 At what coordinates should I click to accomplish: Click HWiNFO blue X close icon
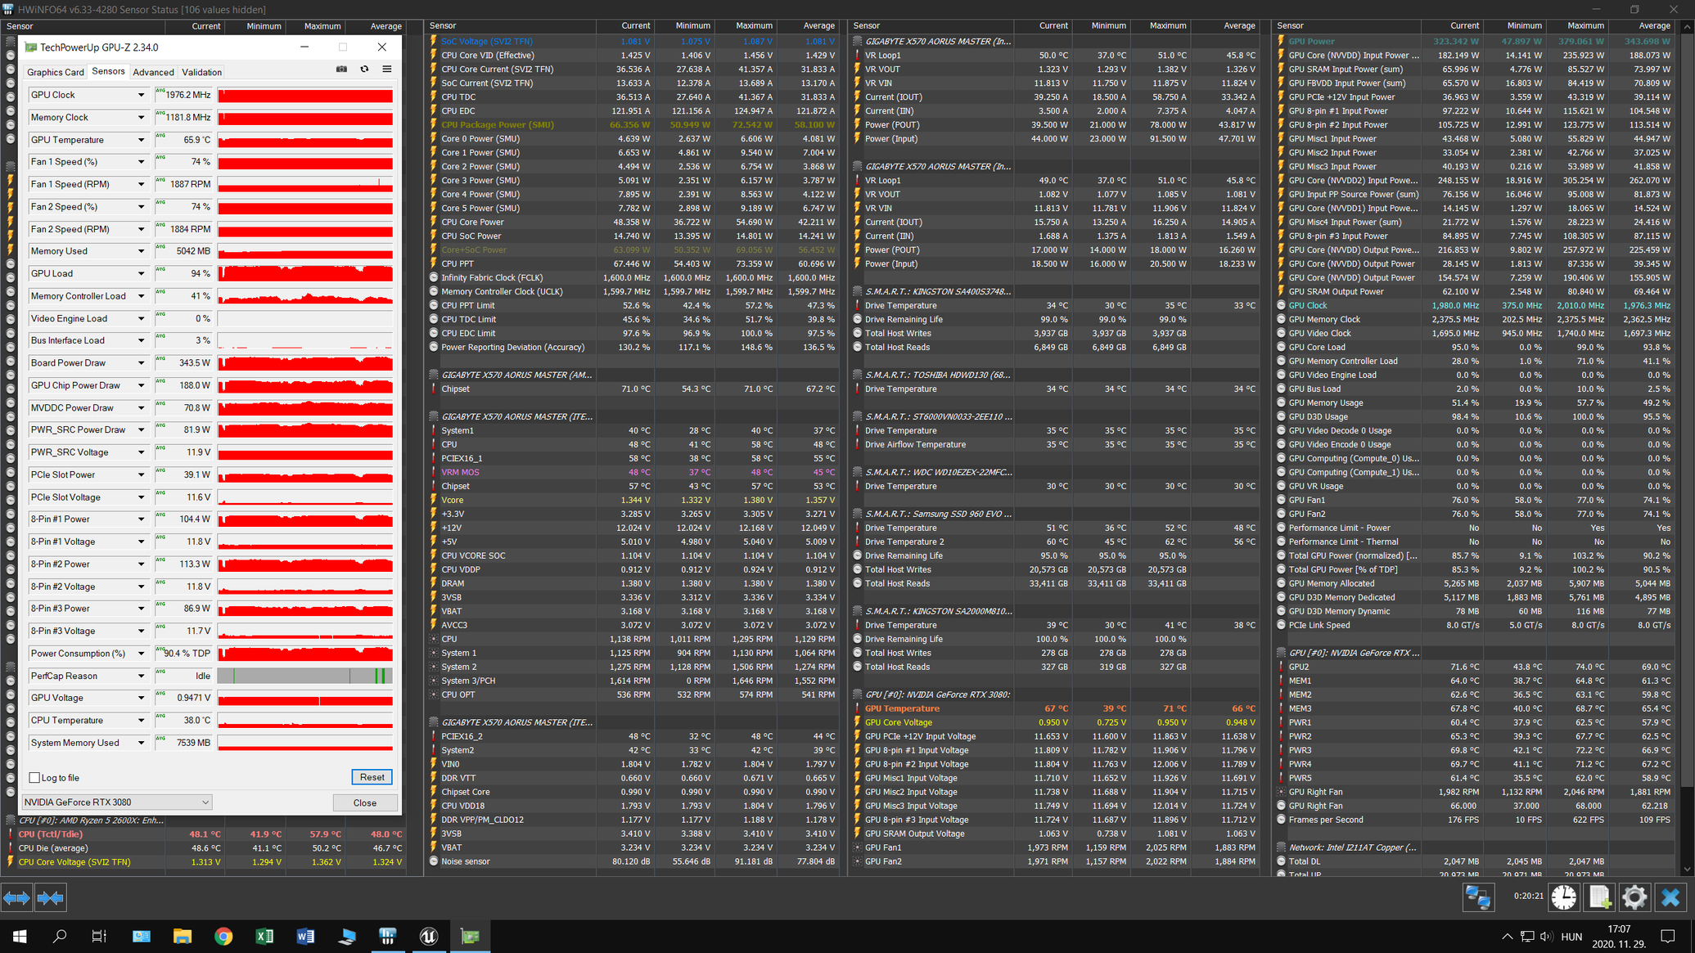[x=1670, y=897]
